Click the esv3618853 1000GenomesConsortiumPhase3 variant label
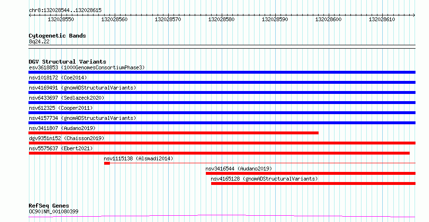Viewport: 429px width, 222px height. coord(87,67)
